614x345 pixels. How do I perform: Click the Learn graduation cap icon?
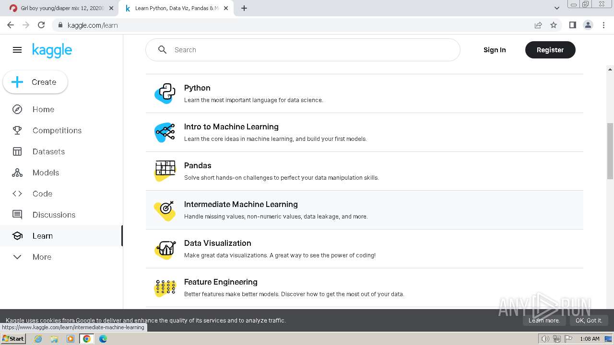click(17, 236)
